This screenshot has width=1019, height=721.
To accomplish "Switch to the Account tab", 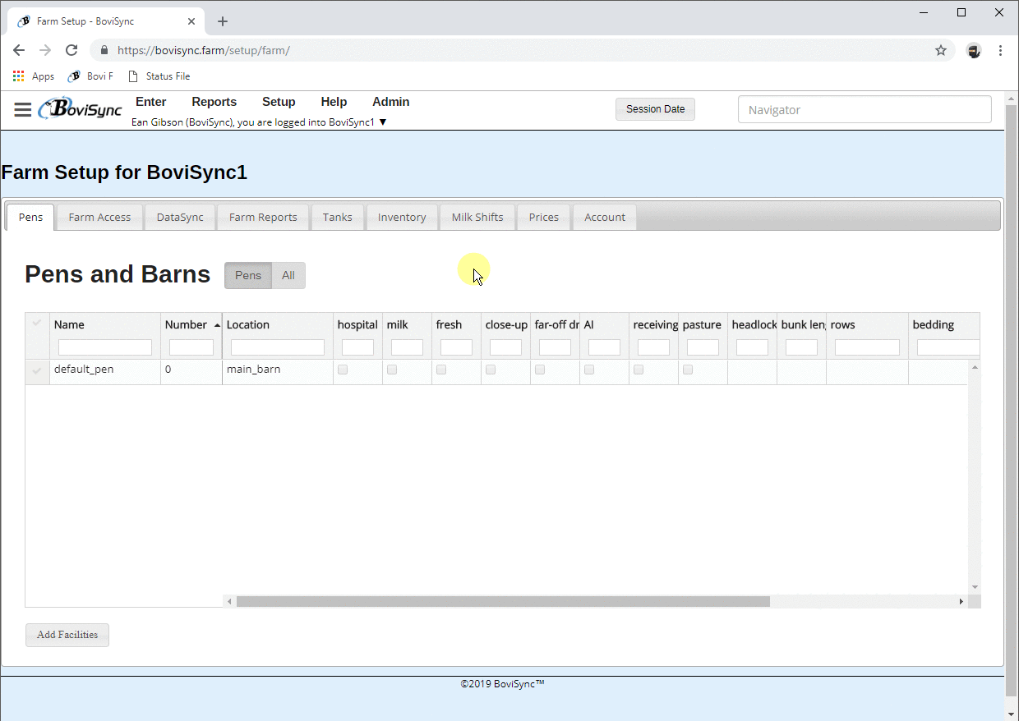I will point(605,217).
